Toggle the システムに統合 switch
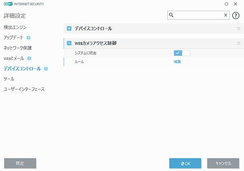This screenshot has height=171, width=244. [182, 53]
